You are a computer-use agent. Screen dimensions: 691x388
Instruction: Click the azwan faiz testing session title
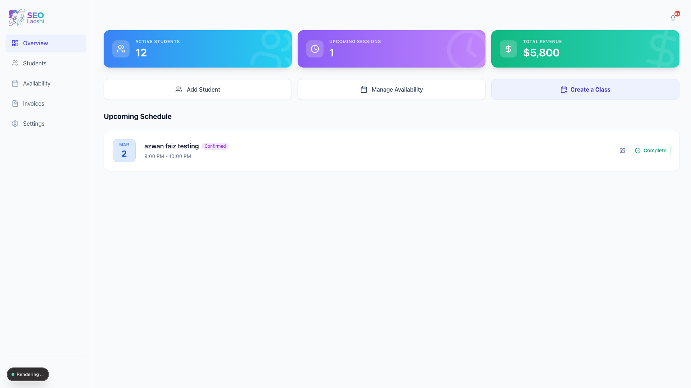pos(171,146)
